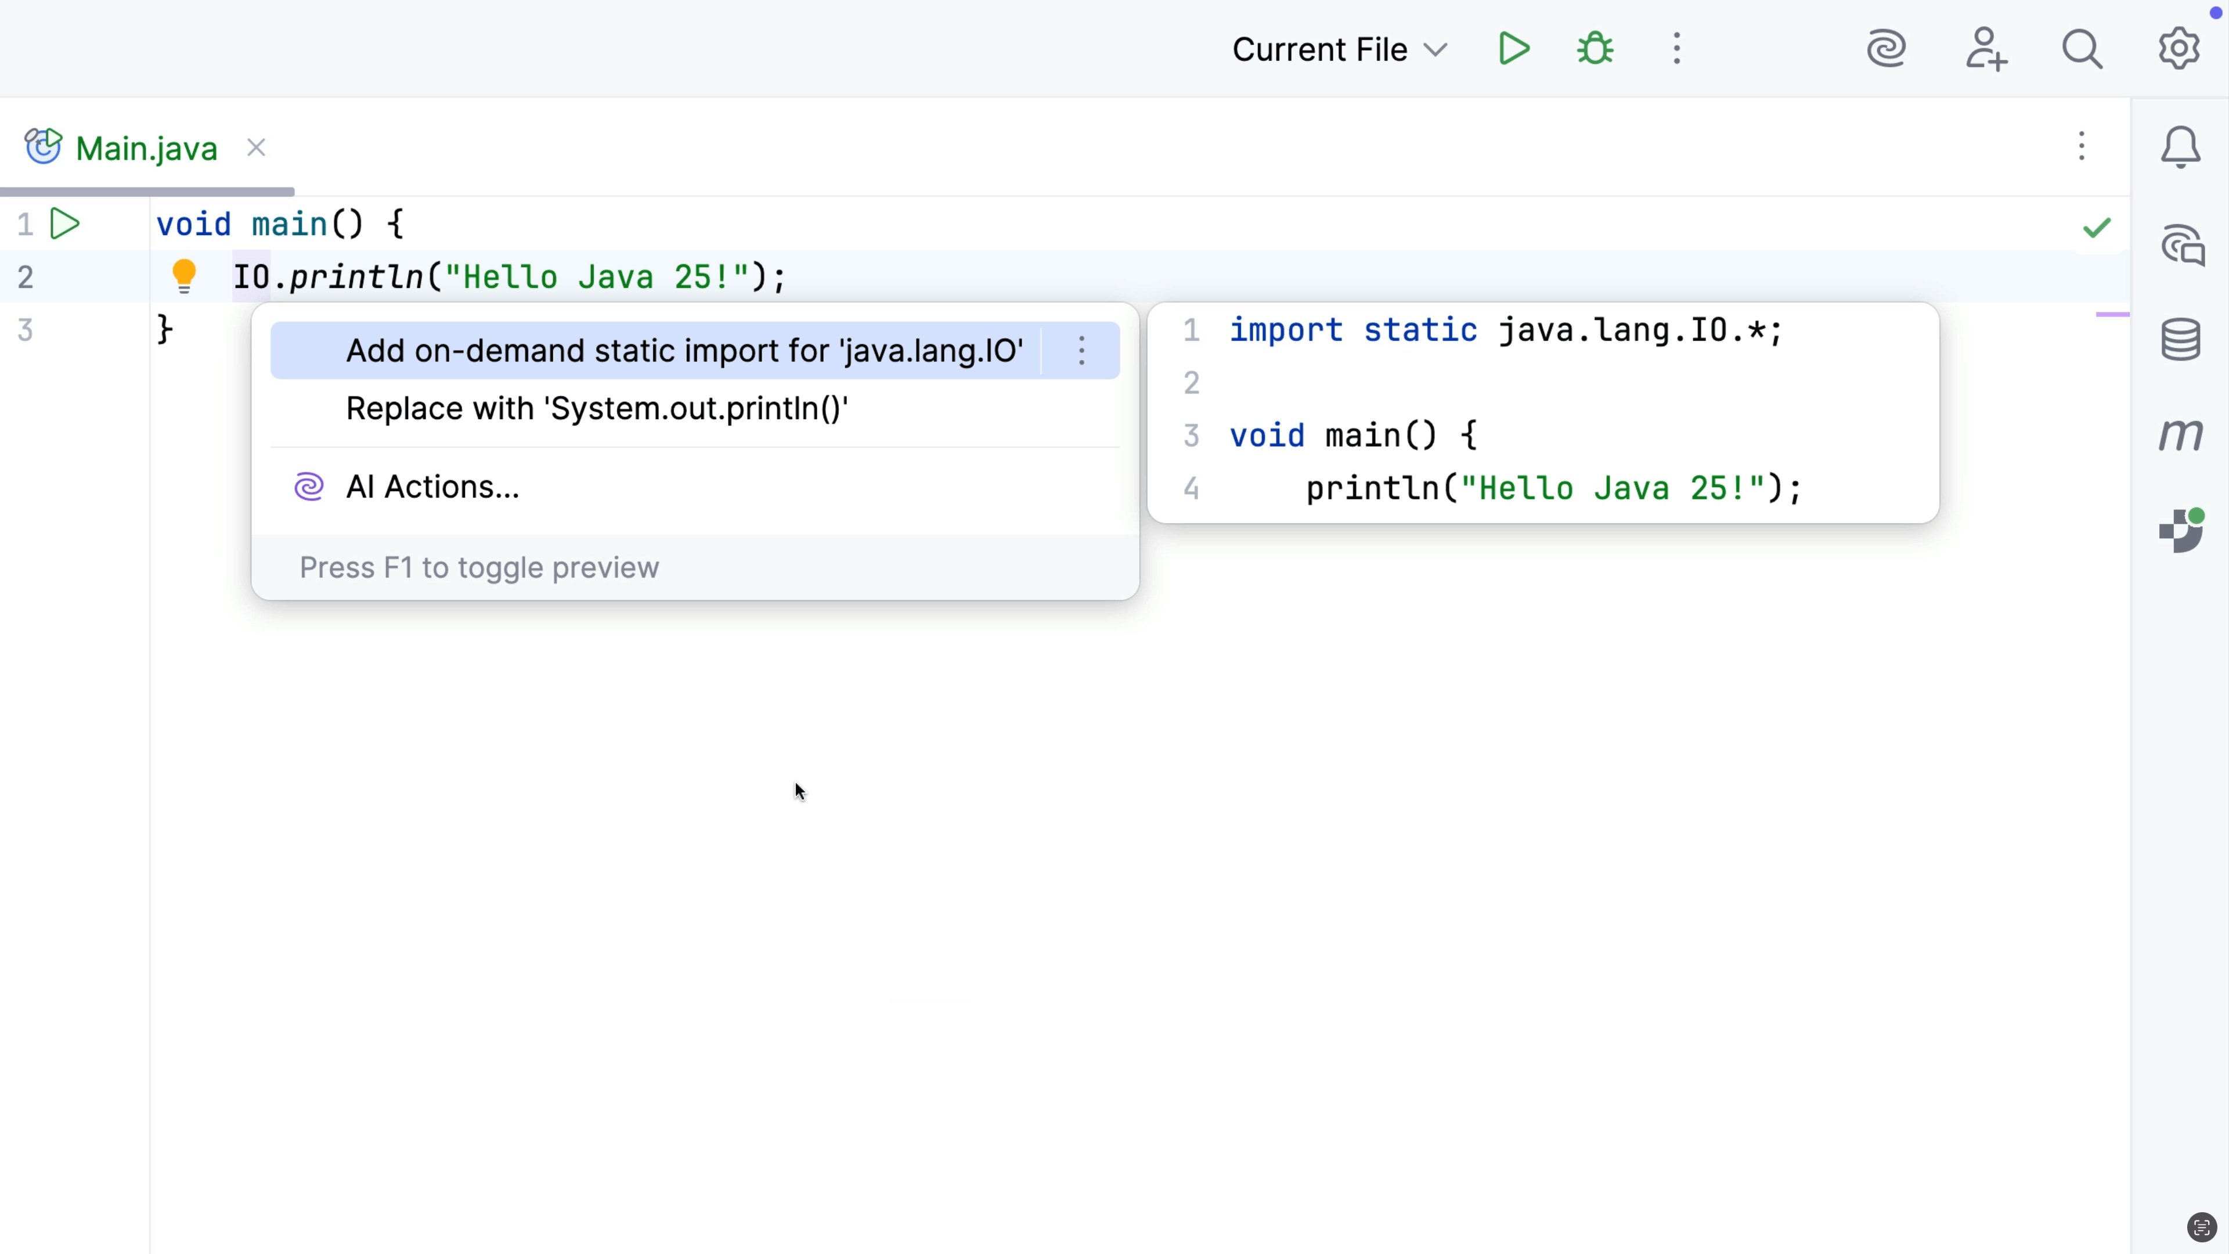The height and width of the screenshot is (1254, 2229).
Task: Start debugging with the bug icon
Action: 1595,49
